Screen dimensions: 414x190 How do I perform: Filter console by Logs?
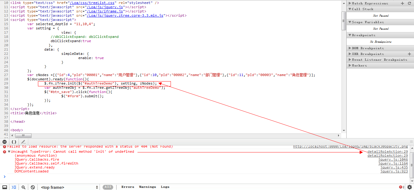[165, 187]
